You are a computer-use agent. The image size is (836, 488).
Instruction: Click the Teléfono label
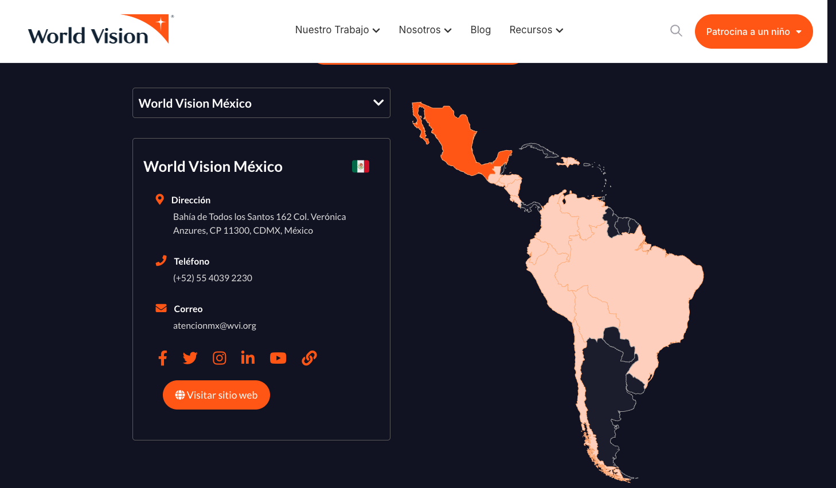(x=192, y=261)
